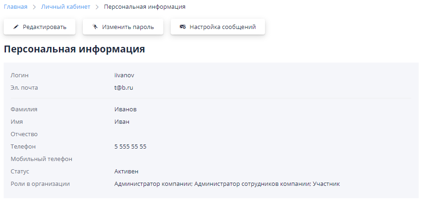The height and width of the screenshot is (201, 421).
Task: Click the email address t@b.ru
Action: 124,87
